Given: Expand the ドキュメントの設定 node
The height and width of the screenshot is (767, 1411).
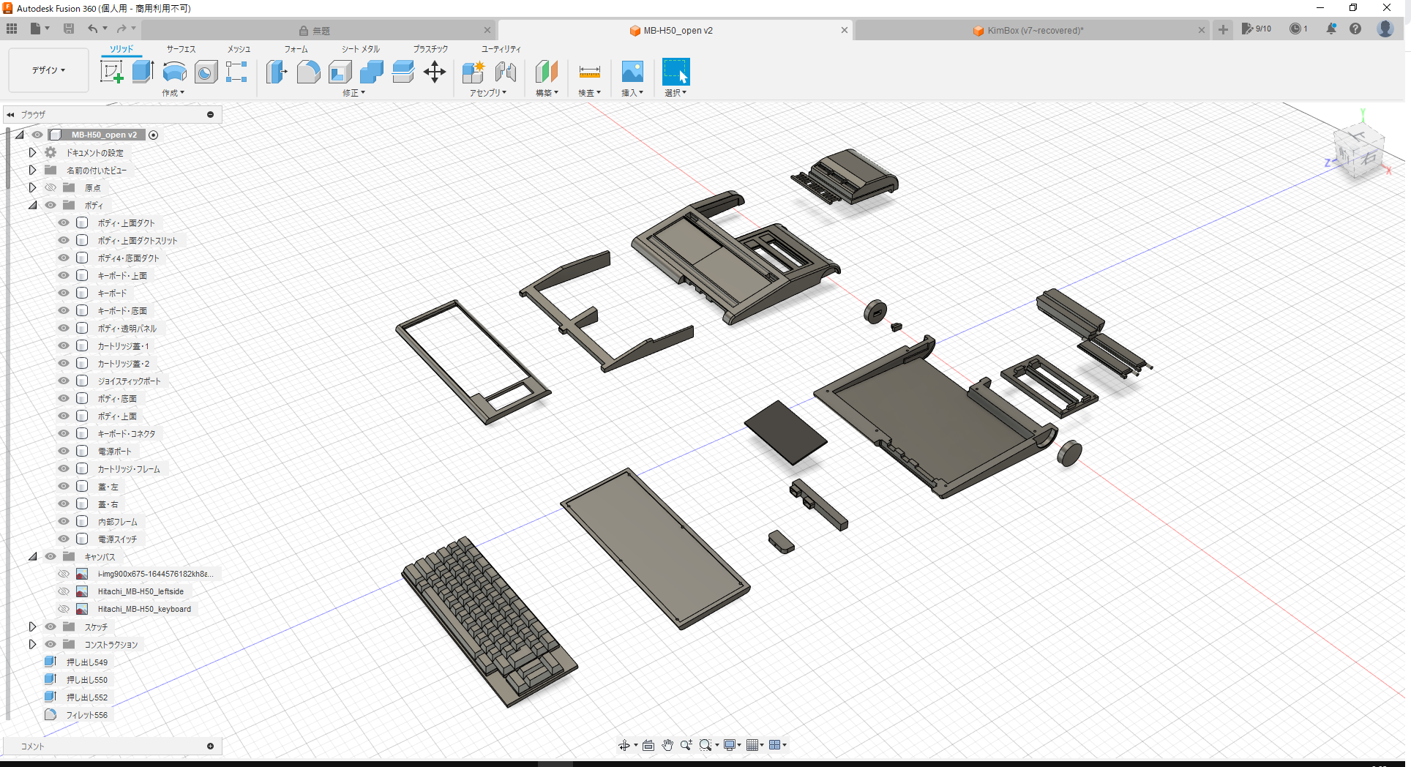Looking at the screenshot, I should tap(32, 152).
